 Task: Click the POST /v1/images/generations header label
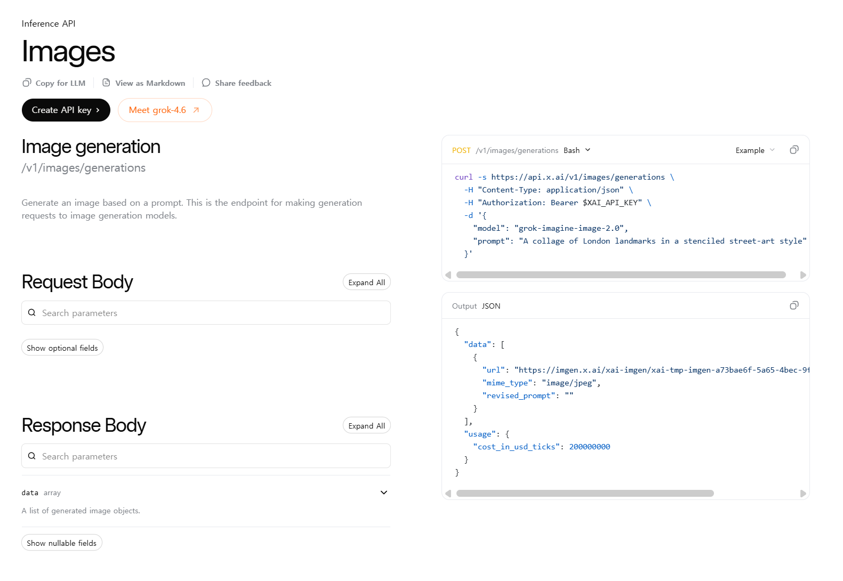(x=505, y=150)
